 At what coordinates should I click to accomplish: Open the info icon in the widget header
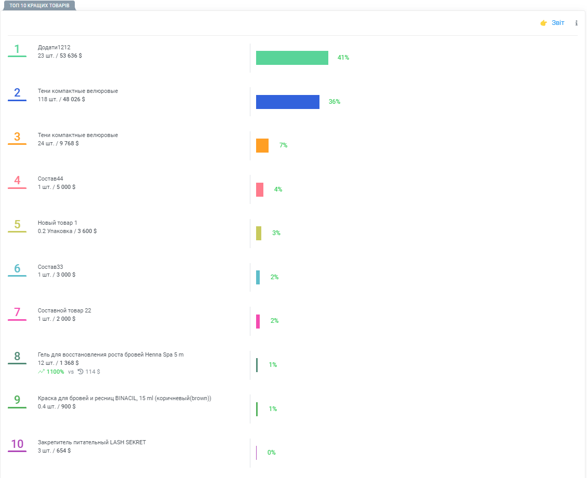coord(576,23)
